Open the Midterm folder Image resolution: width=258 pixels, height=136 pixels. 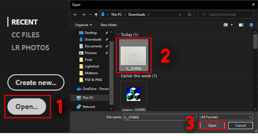pyautogui.click(x=91, y=73)
